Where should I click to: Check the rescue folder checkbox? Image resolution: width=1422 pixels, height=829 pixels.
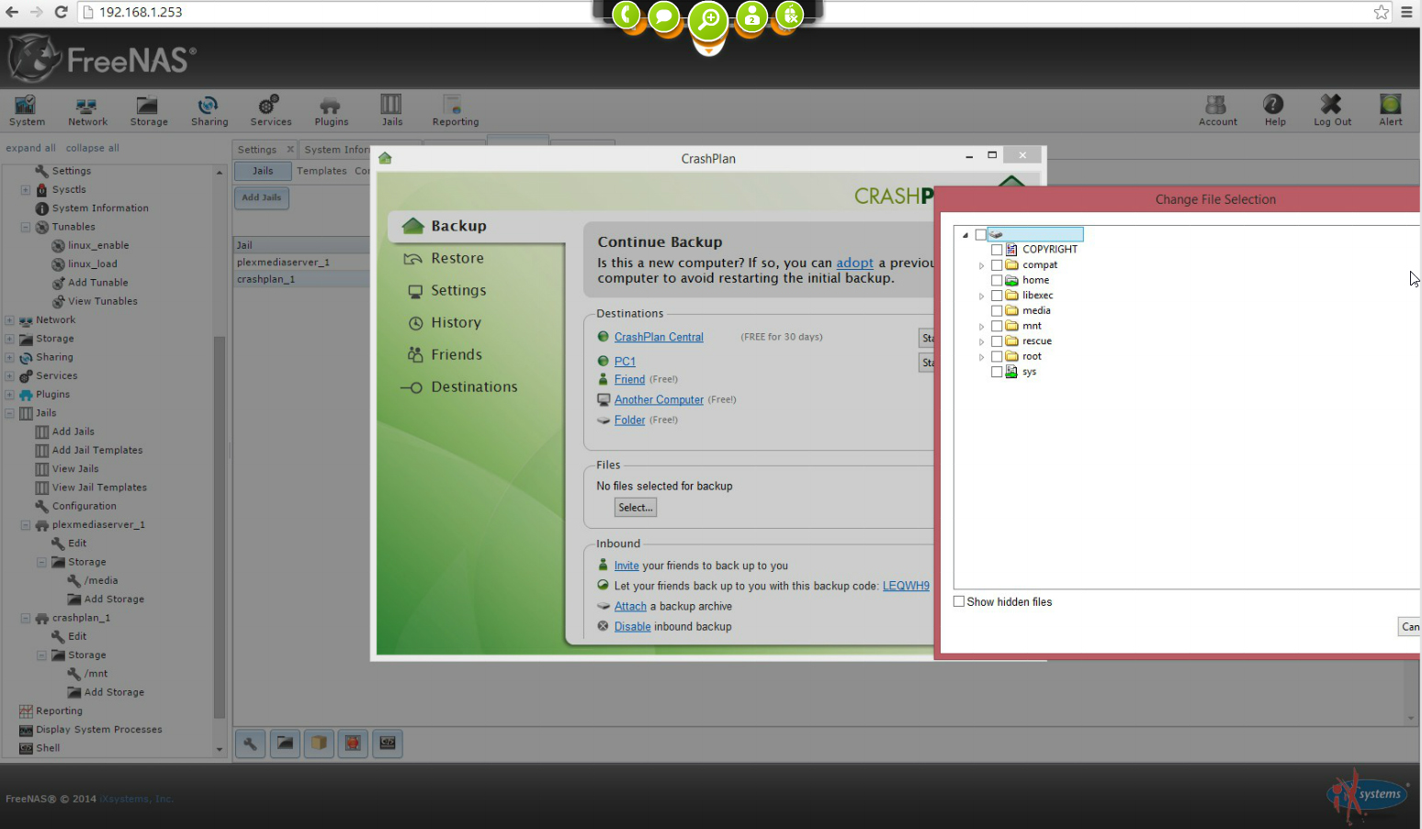(x=997, y=342)
